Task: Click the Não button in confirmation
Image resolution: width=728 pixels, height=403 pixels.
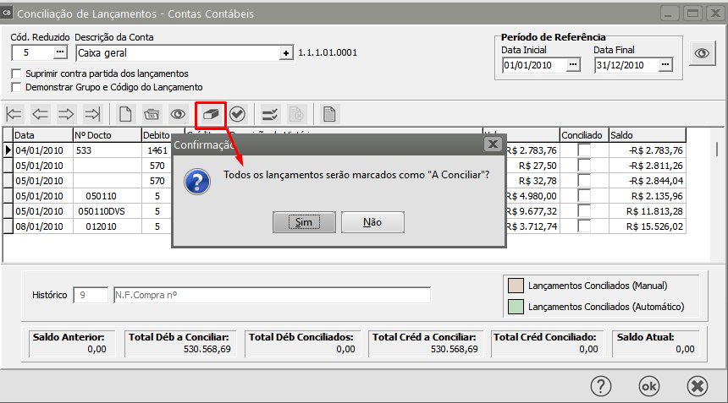Action: tap(372, 222)
